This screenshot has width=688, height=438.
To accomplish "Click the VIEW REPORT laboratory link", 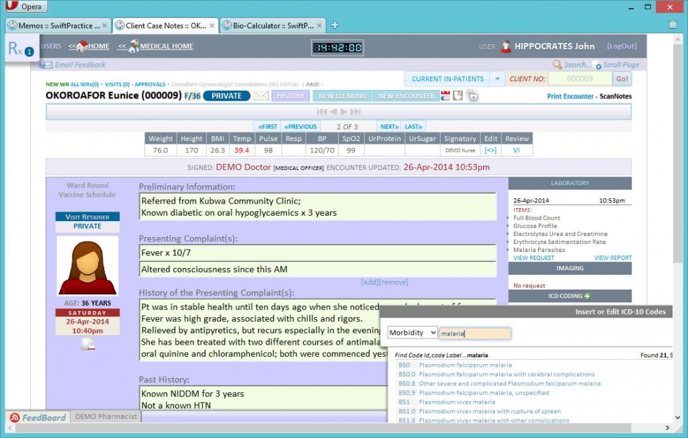I will click(613, 258).
